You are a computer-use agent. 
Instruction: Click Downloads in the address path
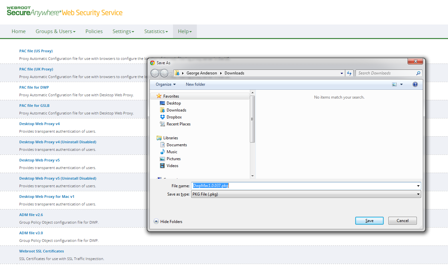coord(234,73)
